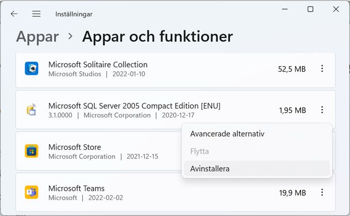Image resolution: width=350 pixels, height=216 pixels.
Task: Click the Microsoft Store app icon
Action: coord(31,151)
